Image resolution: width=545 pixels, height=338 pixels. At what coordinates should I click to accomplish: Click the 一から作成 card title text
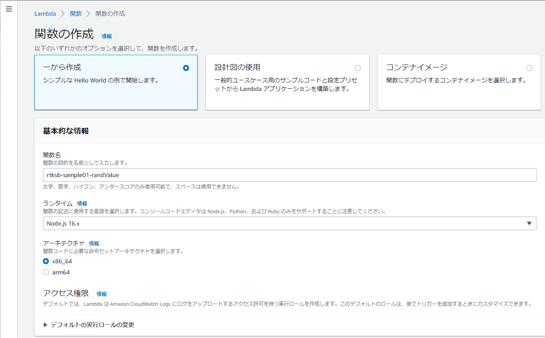pyautogui.click(x=62, y=67)
